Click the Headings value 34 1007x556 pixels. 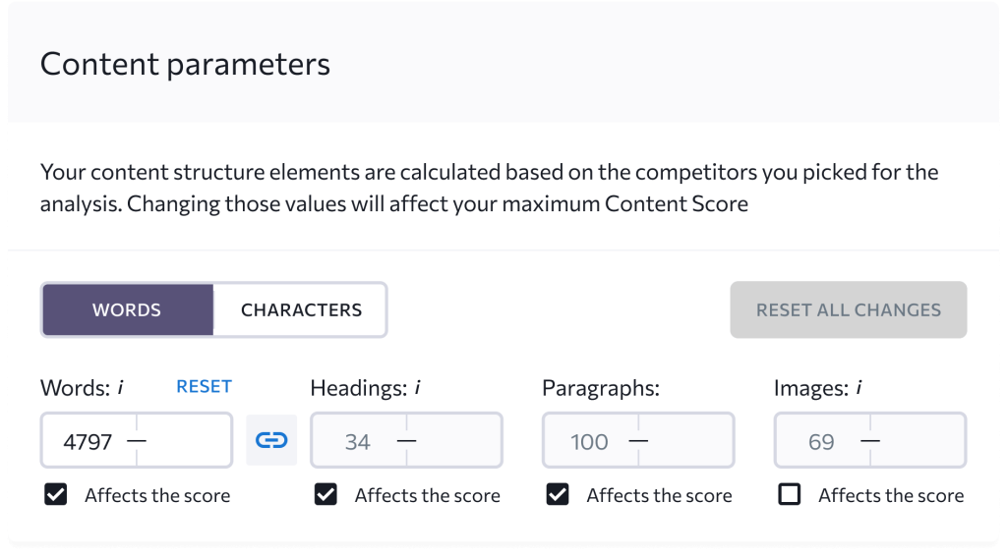point(358,441)
